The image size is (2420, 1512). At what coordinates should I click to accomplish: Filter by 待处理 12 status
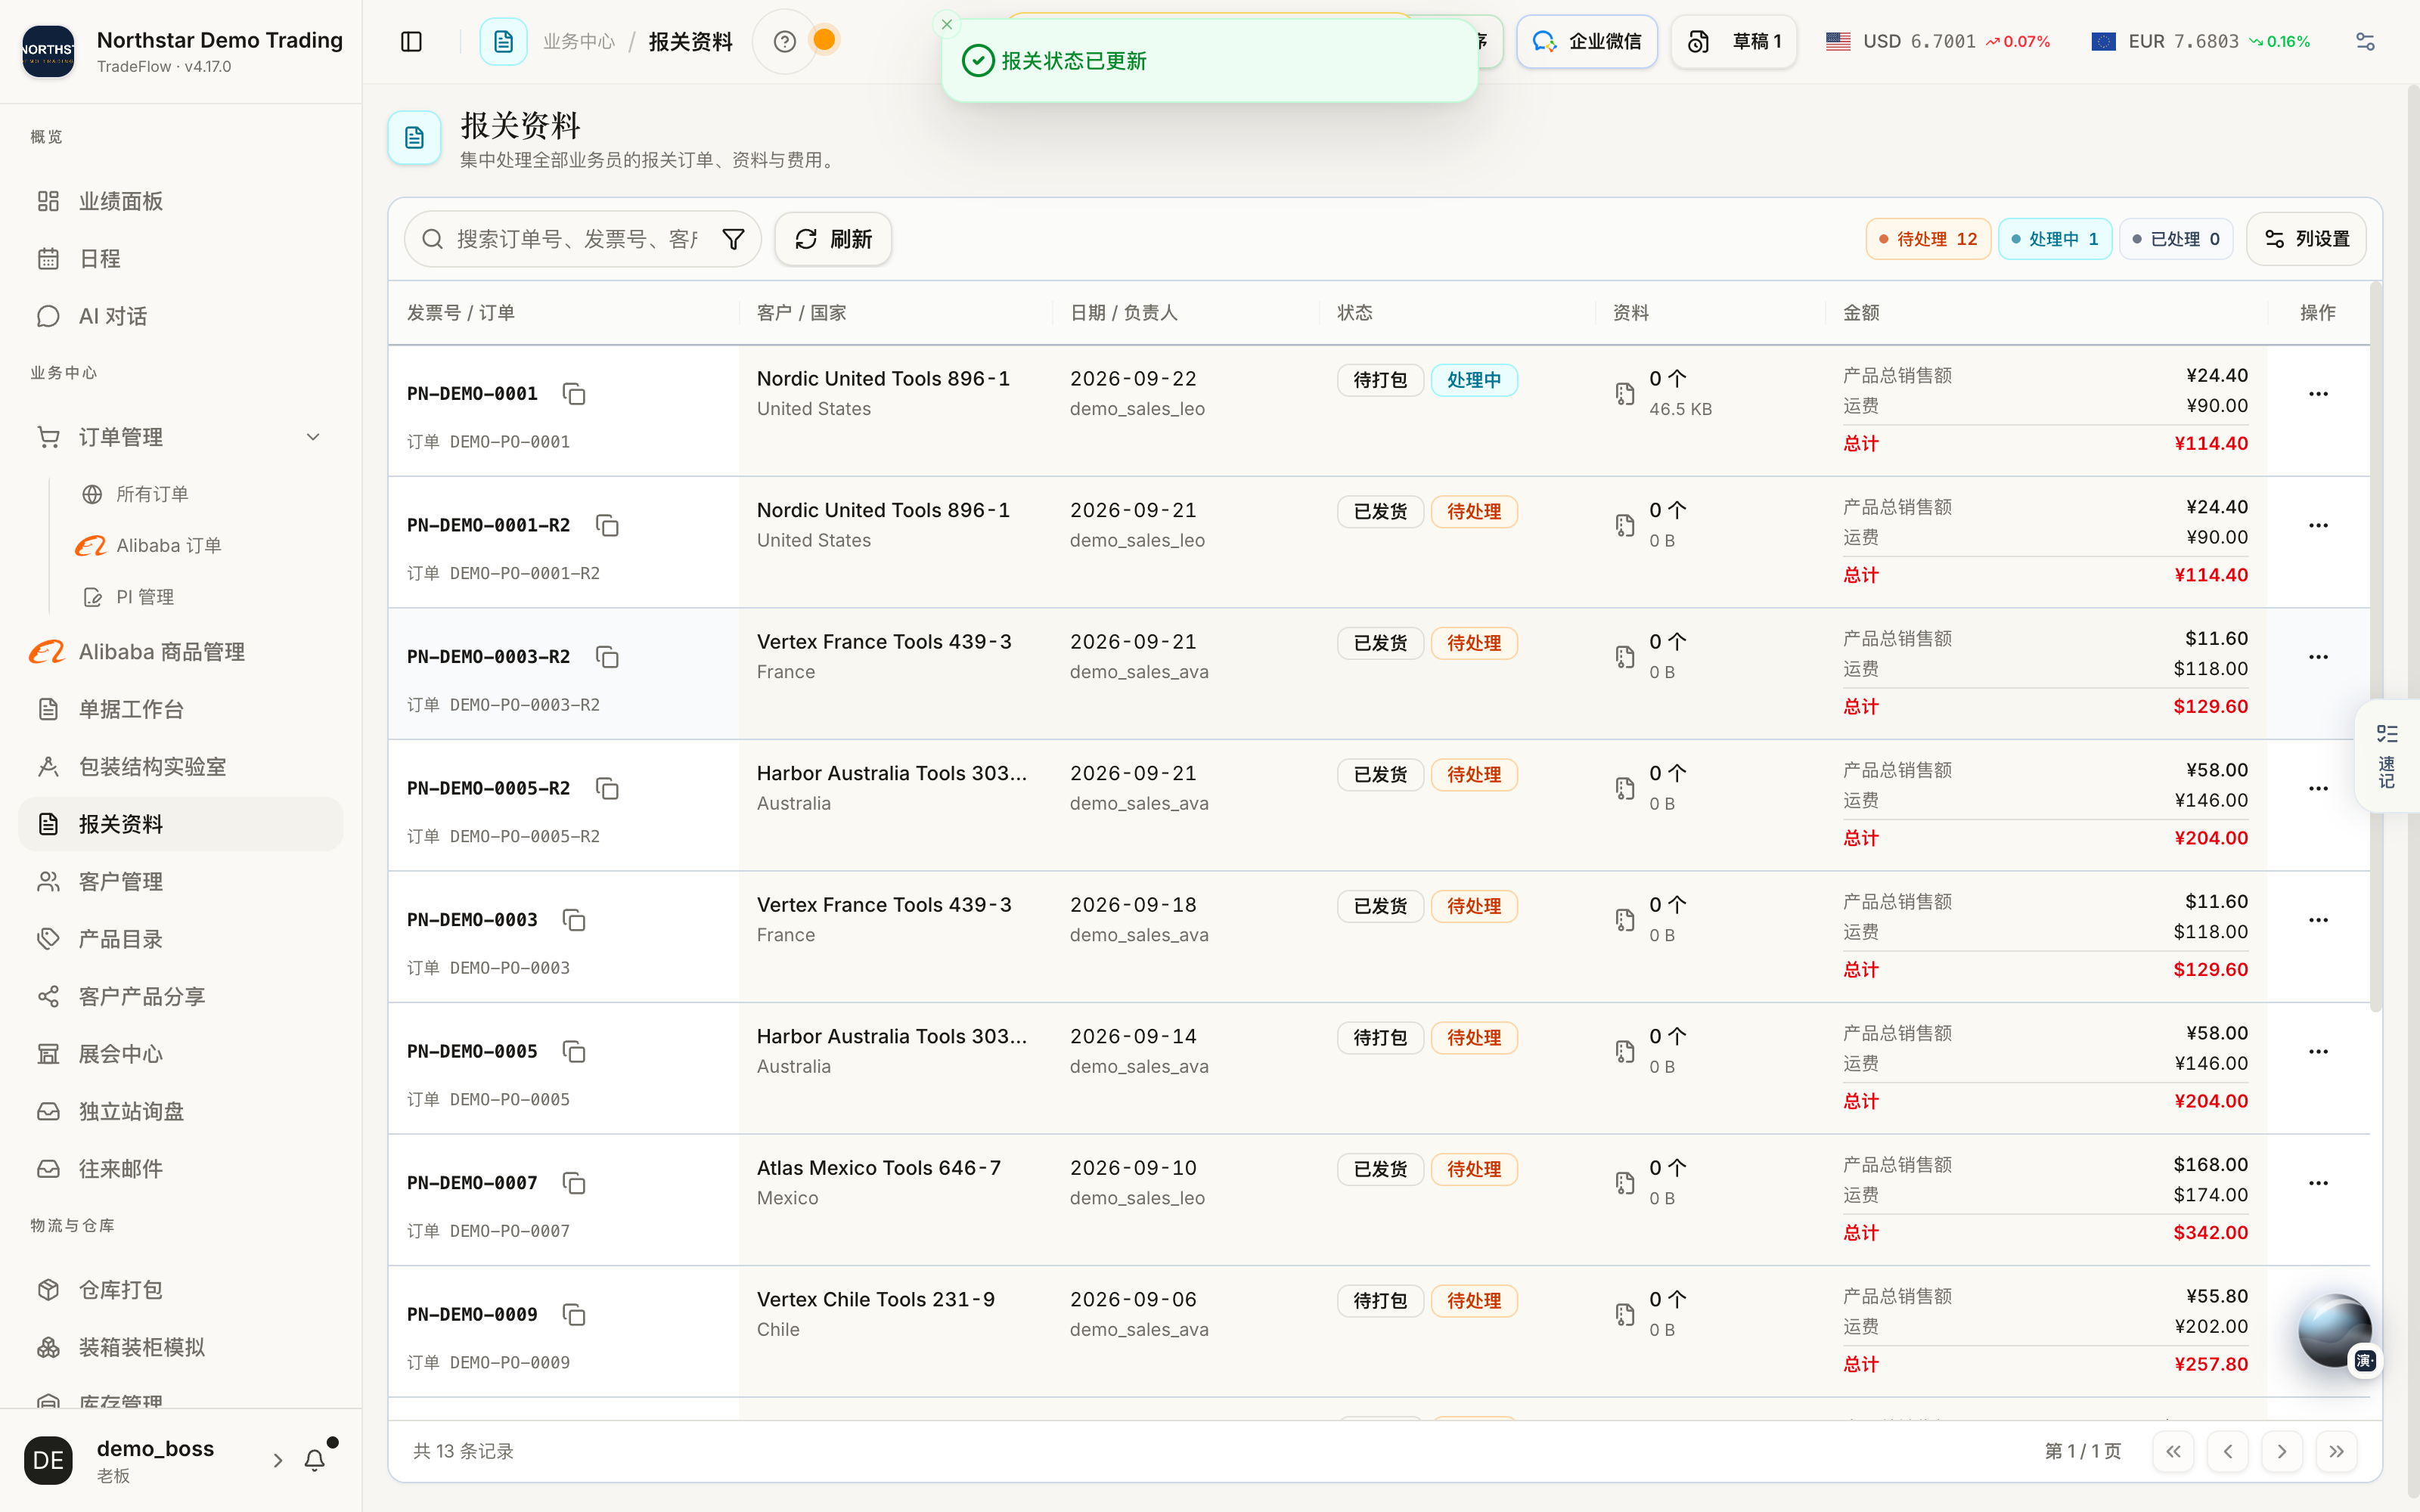pos(1928,239)
